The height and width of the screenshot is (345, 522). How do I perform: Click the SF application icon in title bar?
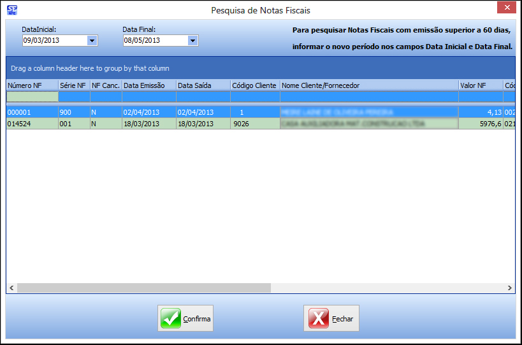[x=11, y=10]
